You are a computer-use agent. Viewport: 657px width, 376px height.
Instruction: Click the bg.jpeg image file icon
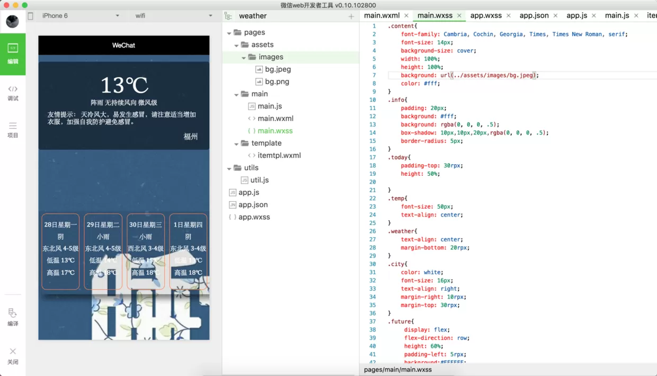(259, 69)
